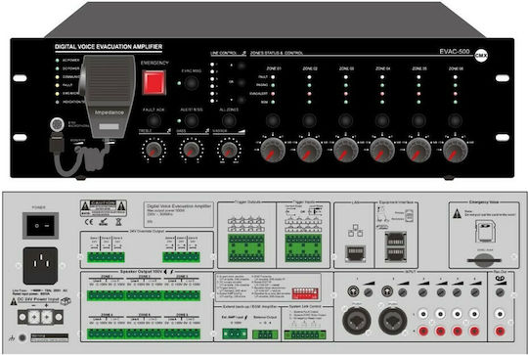Click the EVAC-500 model label
Screen dimensions: 528x355
click(455, 52)
